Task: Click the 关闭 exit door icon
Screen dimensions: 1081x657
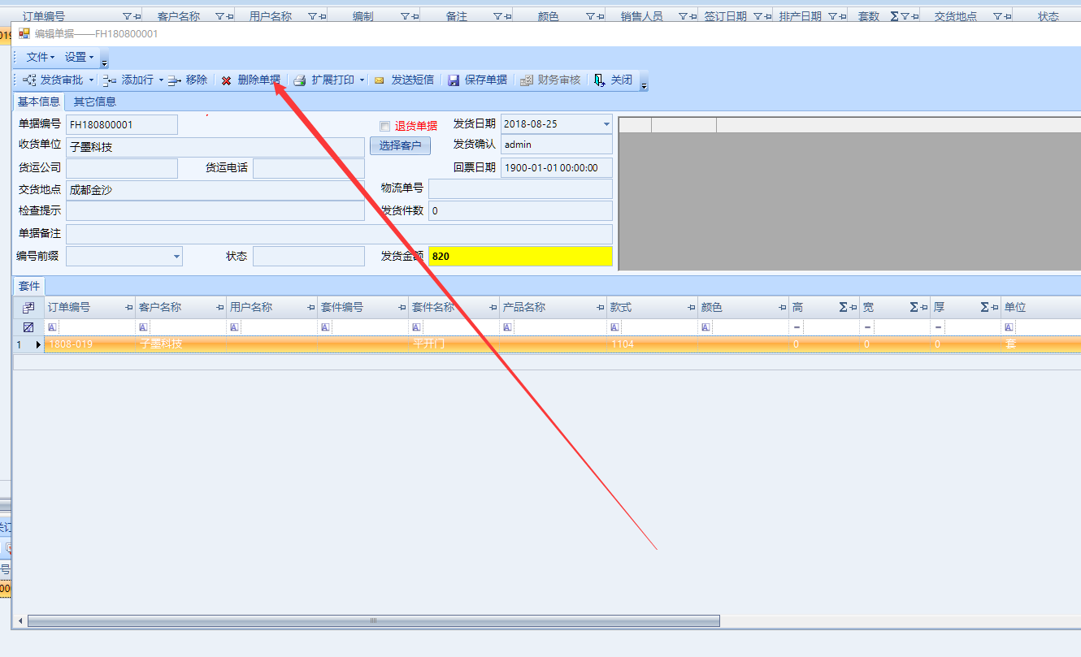Action: click(600, 80)
